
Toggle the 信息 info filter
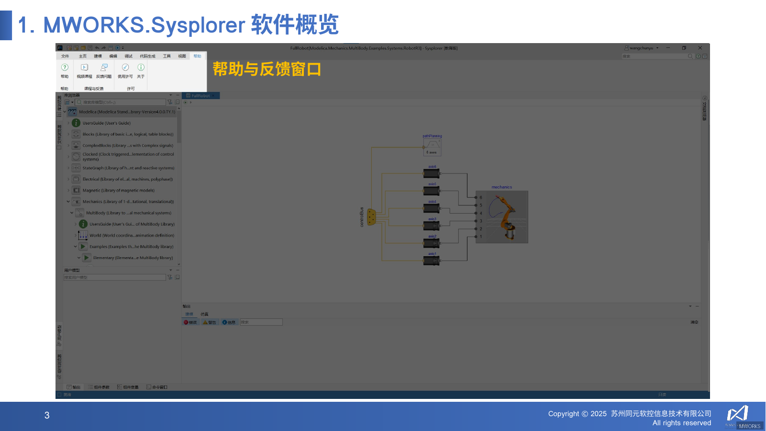[x=229, y=322]
